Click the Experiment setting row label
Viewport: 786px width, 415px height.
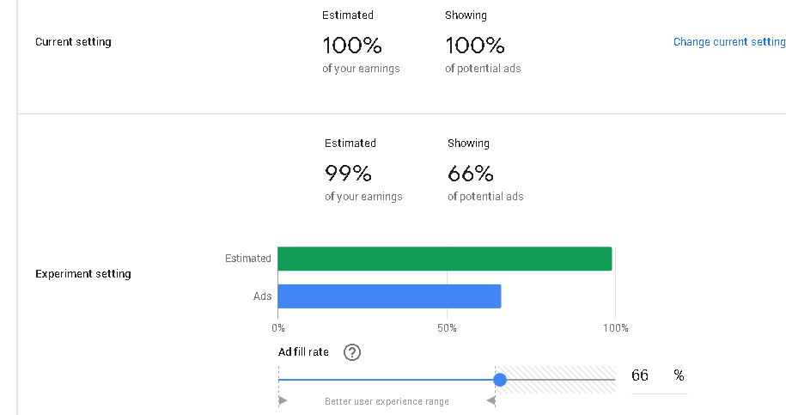click(x=83, y=274)
